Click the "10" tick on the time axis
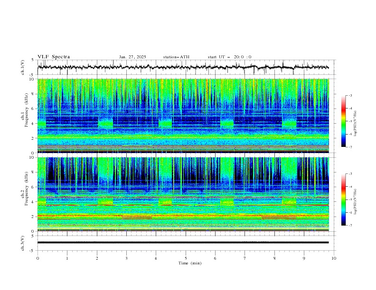This screenshot has width=376, height=290. point(334,258)
